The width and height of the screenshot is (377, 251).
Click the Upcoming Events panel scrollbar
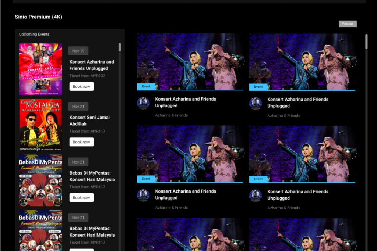point(120,47)
